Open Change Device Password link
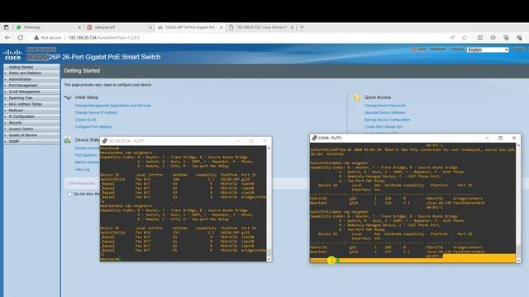529x297 pixels. pos(385,106)
